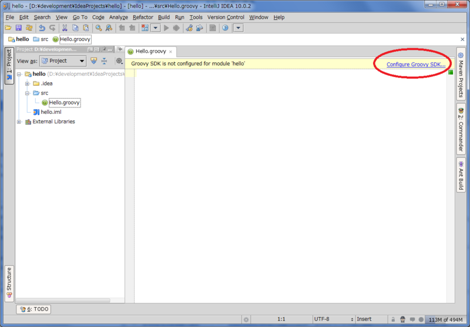Click Collapse All icon in Project panel

pyautogui.click(x=104, y=61)
